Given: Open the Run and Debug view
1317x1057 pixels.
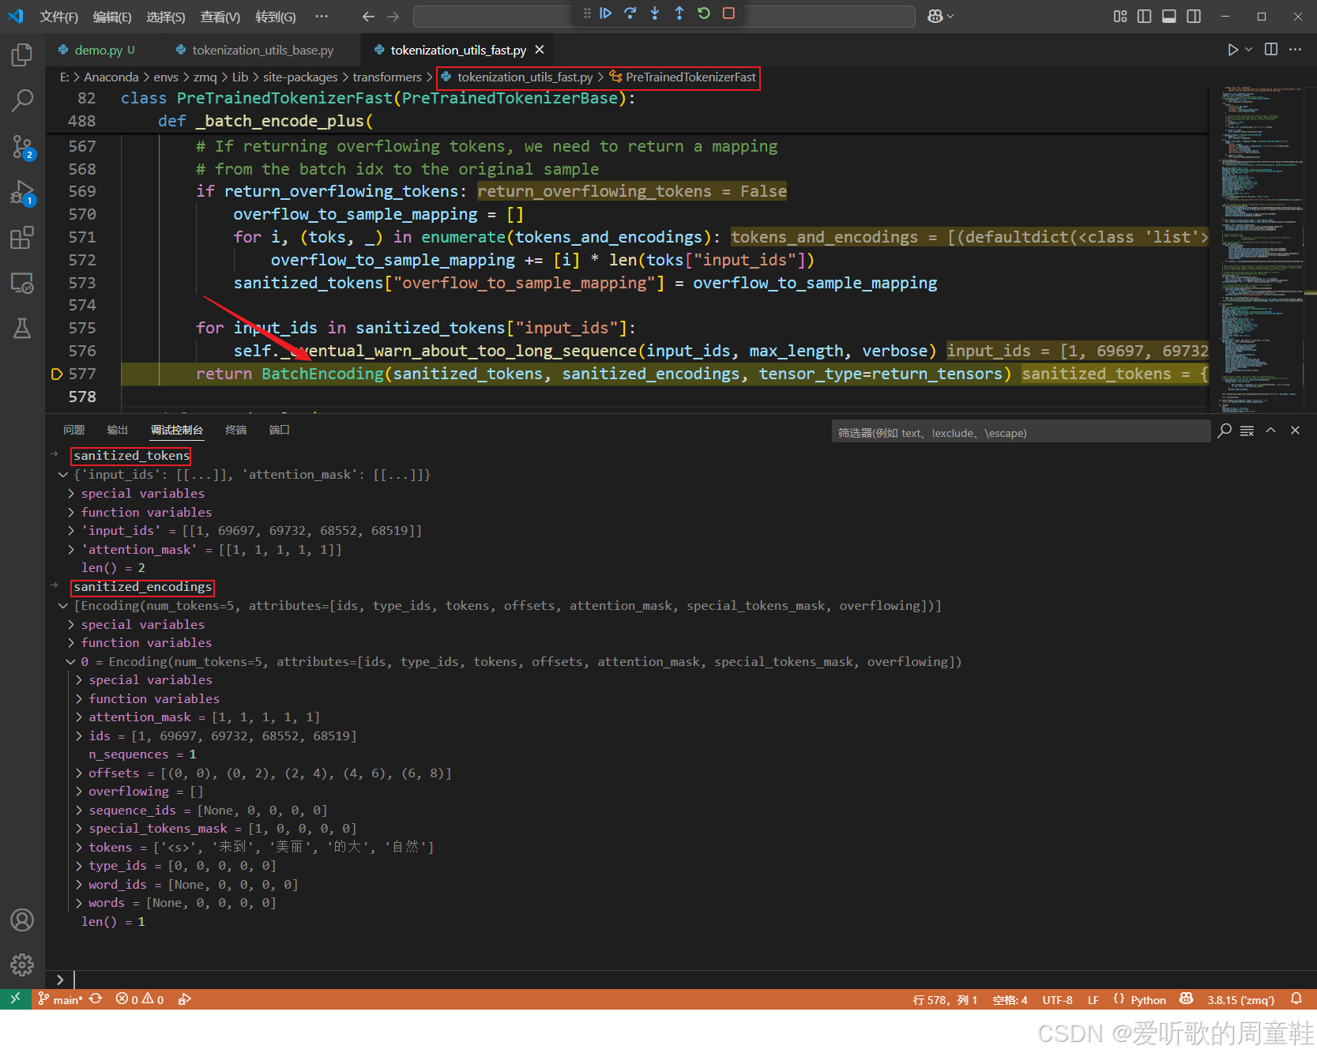Looking at the screenshot, I should coord(22,192).
